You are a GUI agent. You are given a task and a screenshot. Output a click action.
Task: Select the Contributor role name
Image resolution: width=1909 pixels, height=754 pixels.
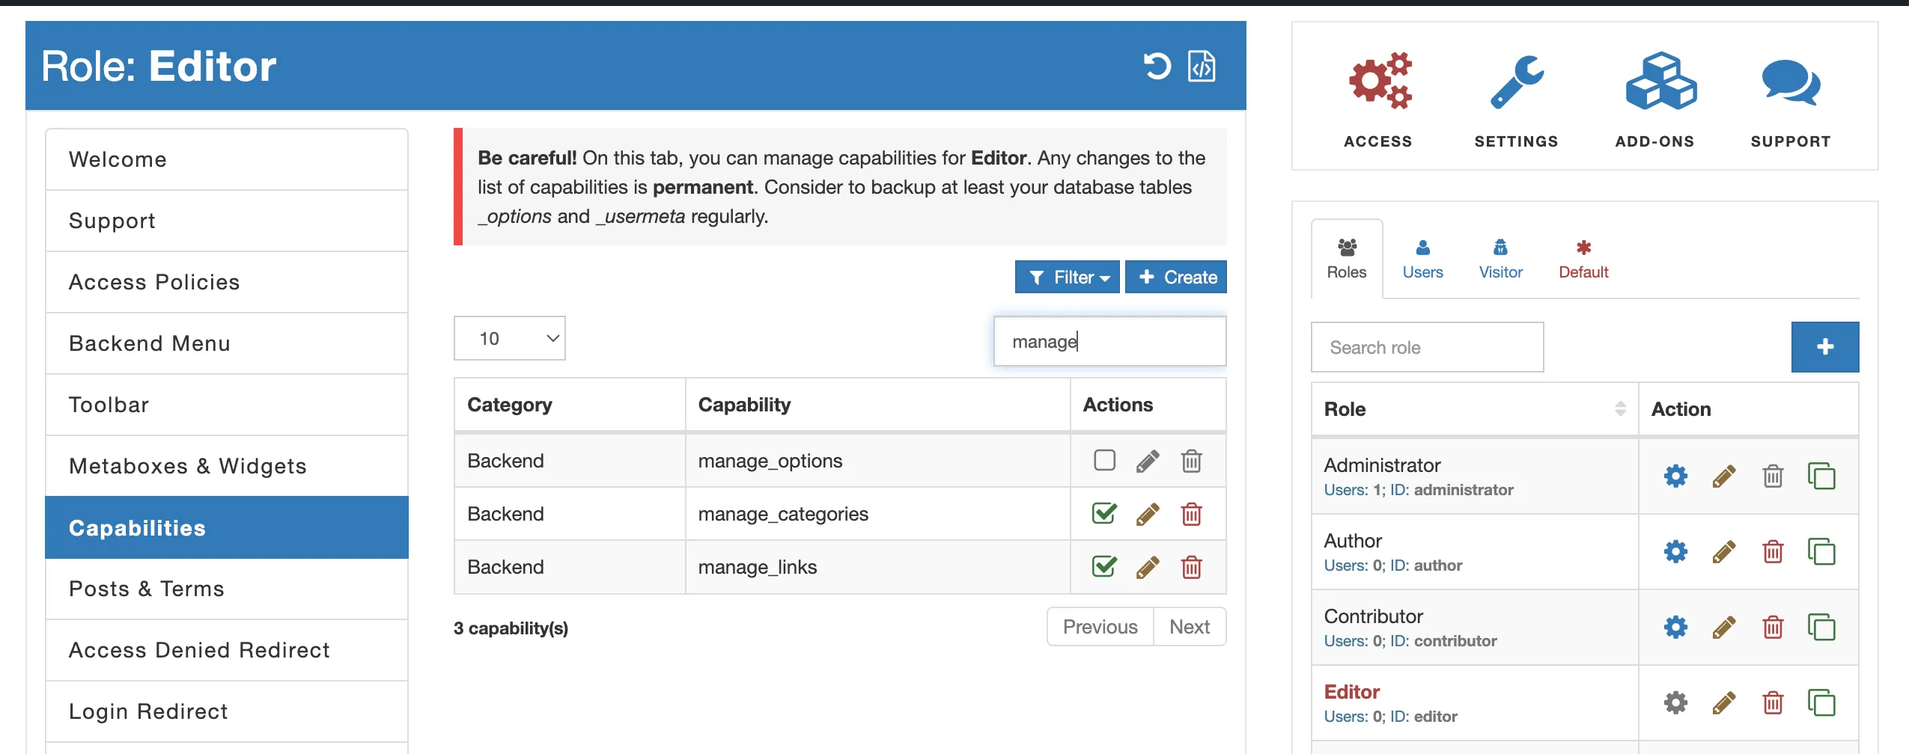[x=1373, y=616]
